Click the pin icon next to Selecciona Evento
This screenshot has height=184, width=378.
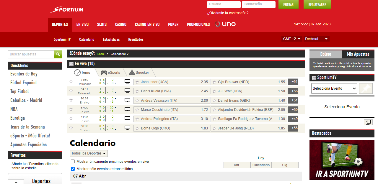366,88
